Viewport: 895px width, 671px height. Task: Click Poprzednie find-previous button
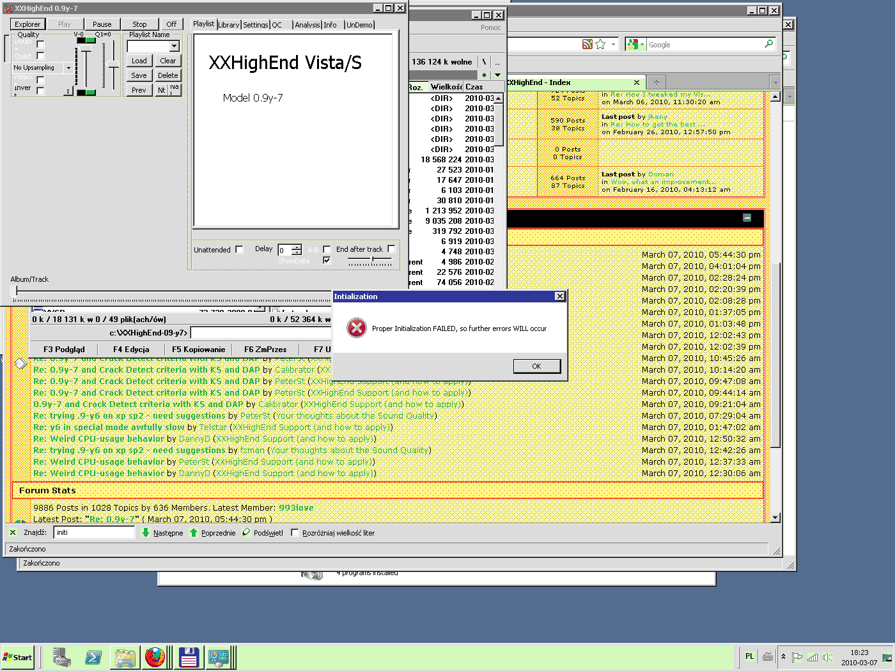(212, 533)
